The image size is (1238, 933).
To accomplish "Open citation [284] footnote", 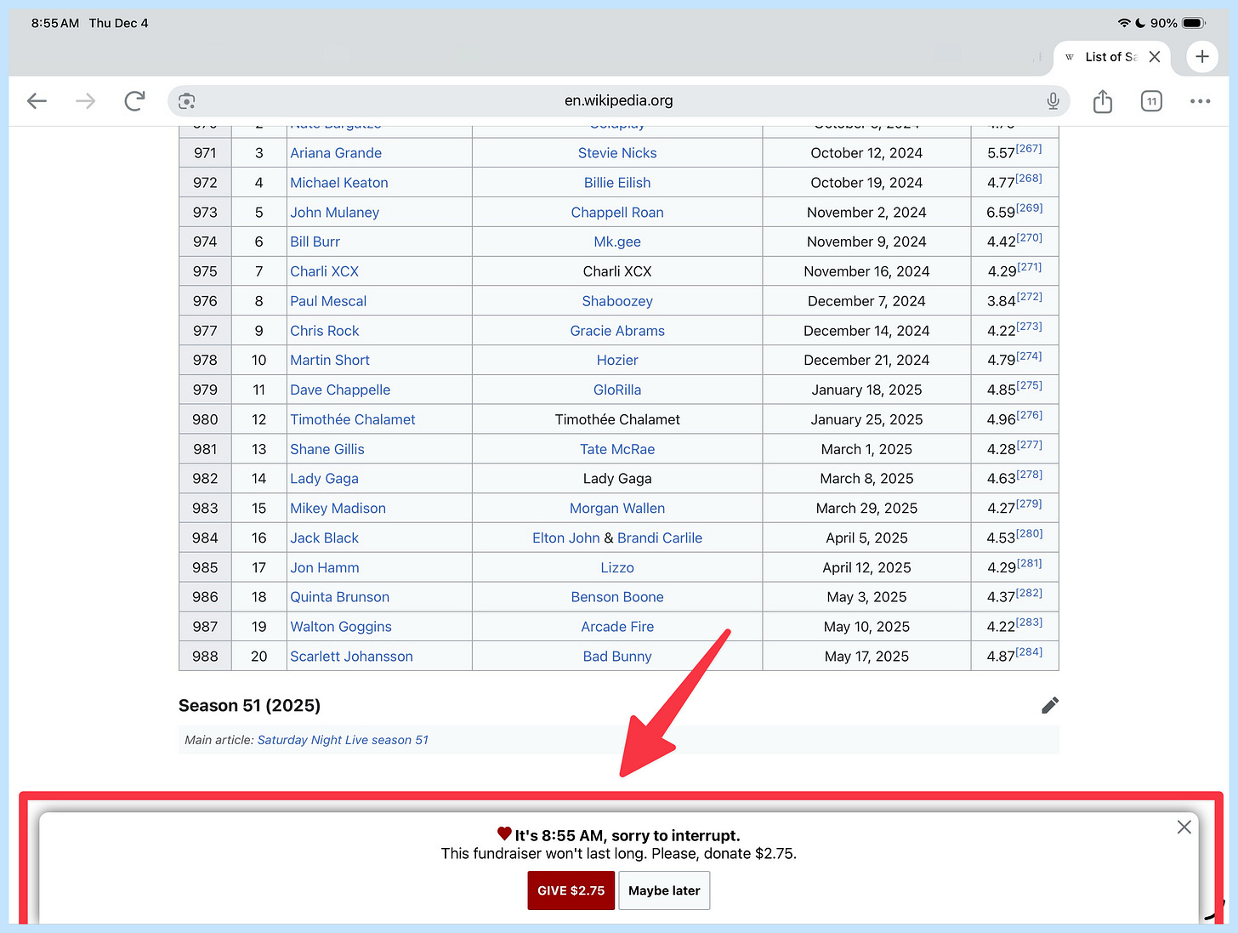I will 1029,651.
